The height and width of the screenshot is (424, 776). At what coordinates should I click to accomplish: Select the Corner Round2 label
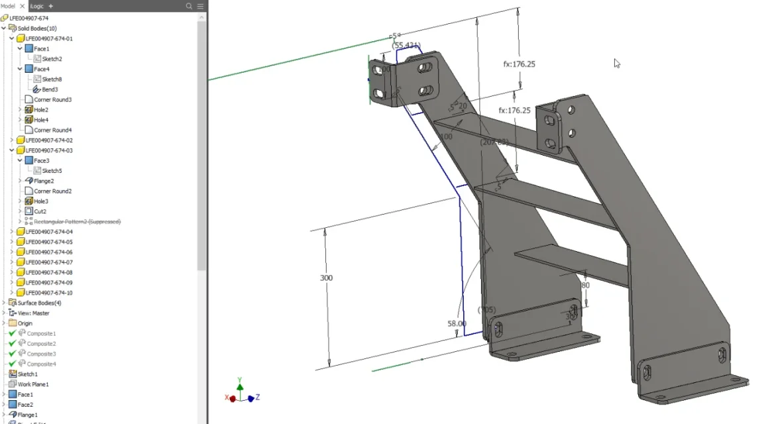pos(53,191)
